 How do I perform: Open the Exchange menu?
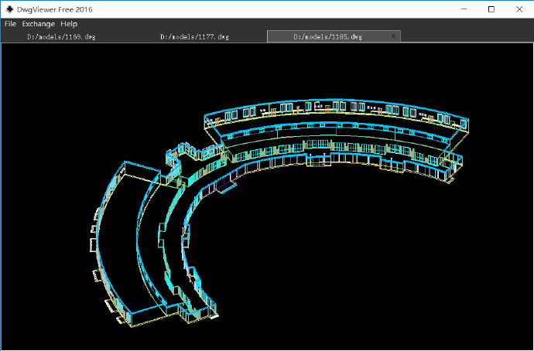point(38,24)
